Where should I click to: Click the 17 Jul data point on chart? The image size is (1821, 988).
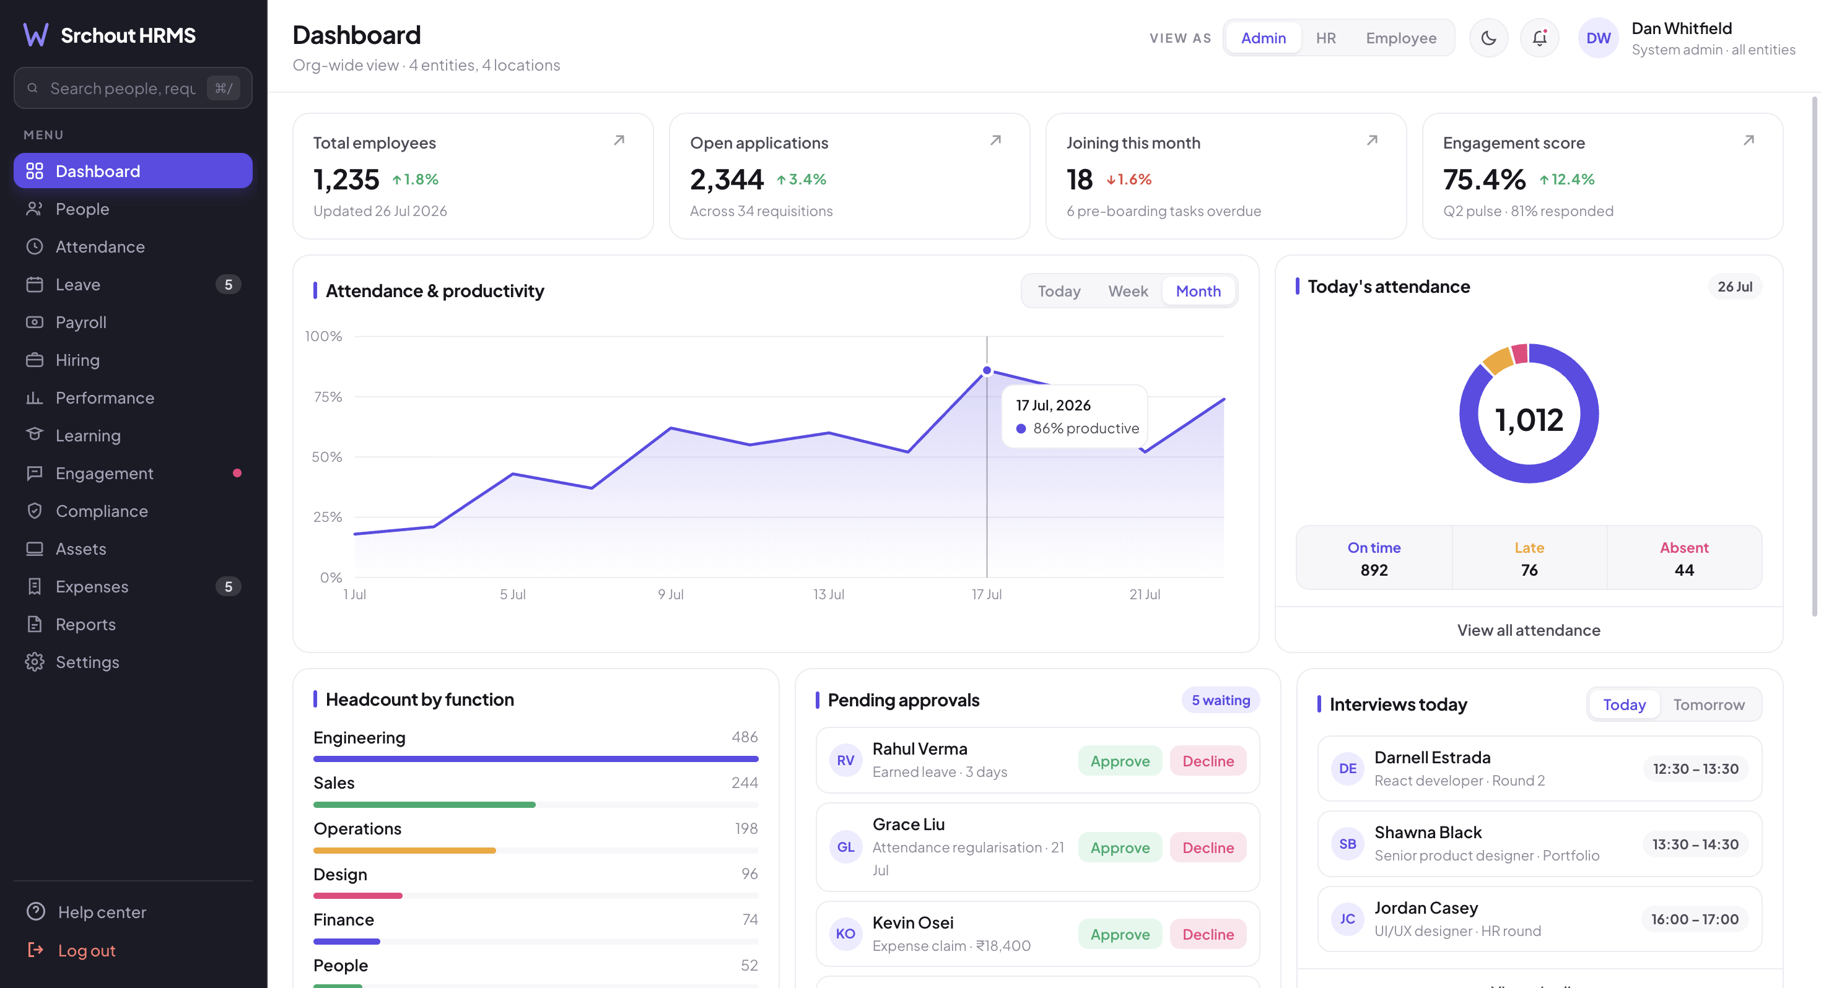(987, 370)
